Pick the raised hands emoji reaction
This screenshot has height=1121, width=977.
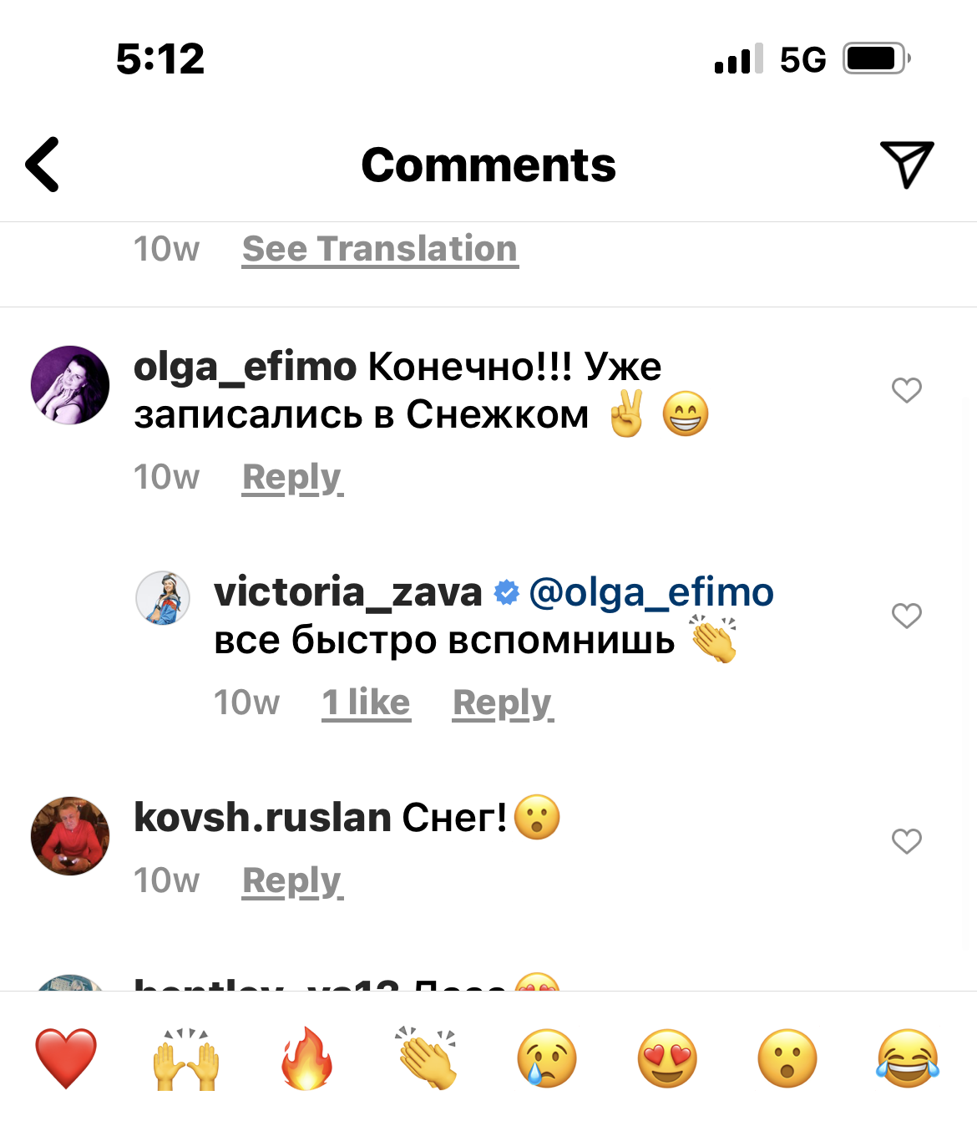click(186, 1058)
